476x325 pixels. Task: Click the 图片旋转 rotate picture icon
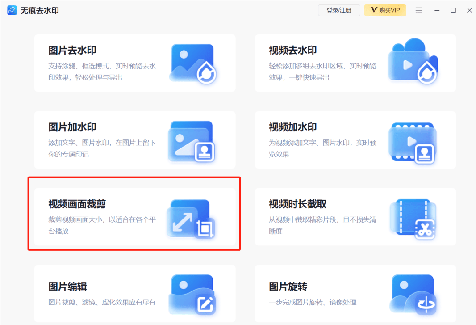point(413,295)
